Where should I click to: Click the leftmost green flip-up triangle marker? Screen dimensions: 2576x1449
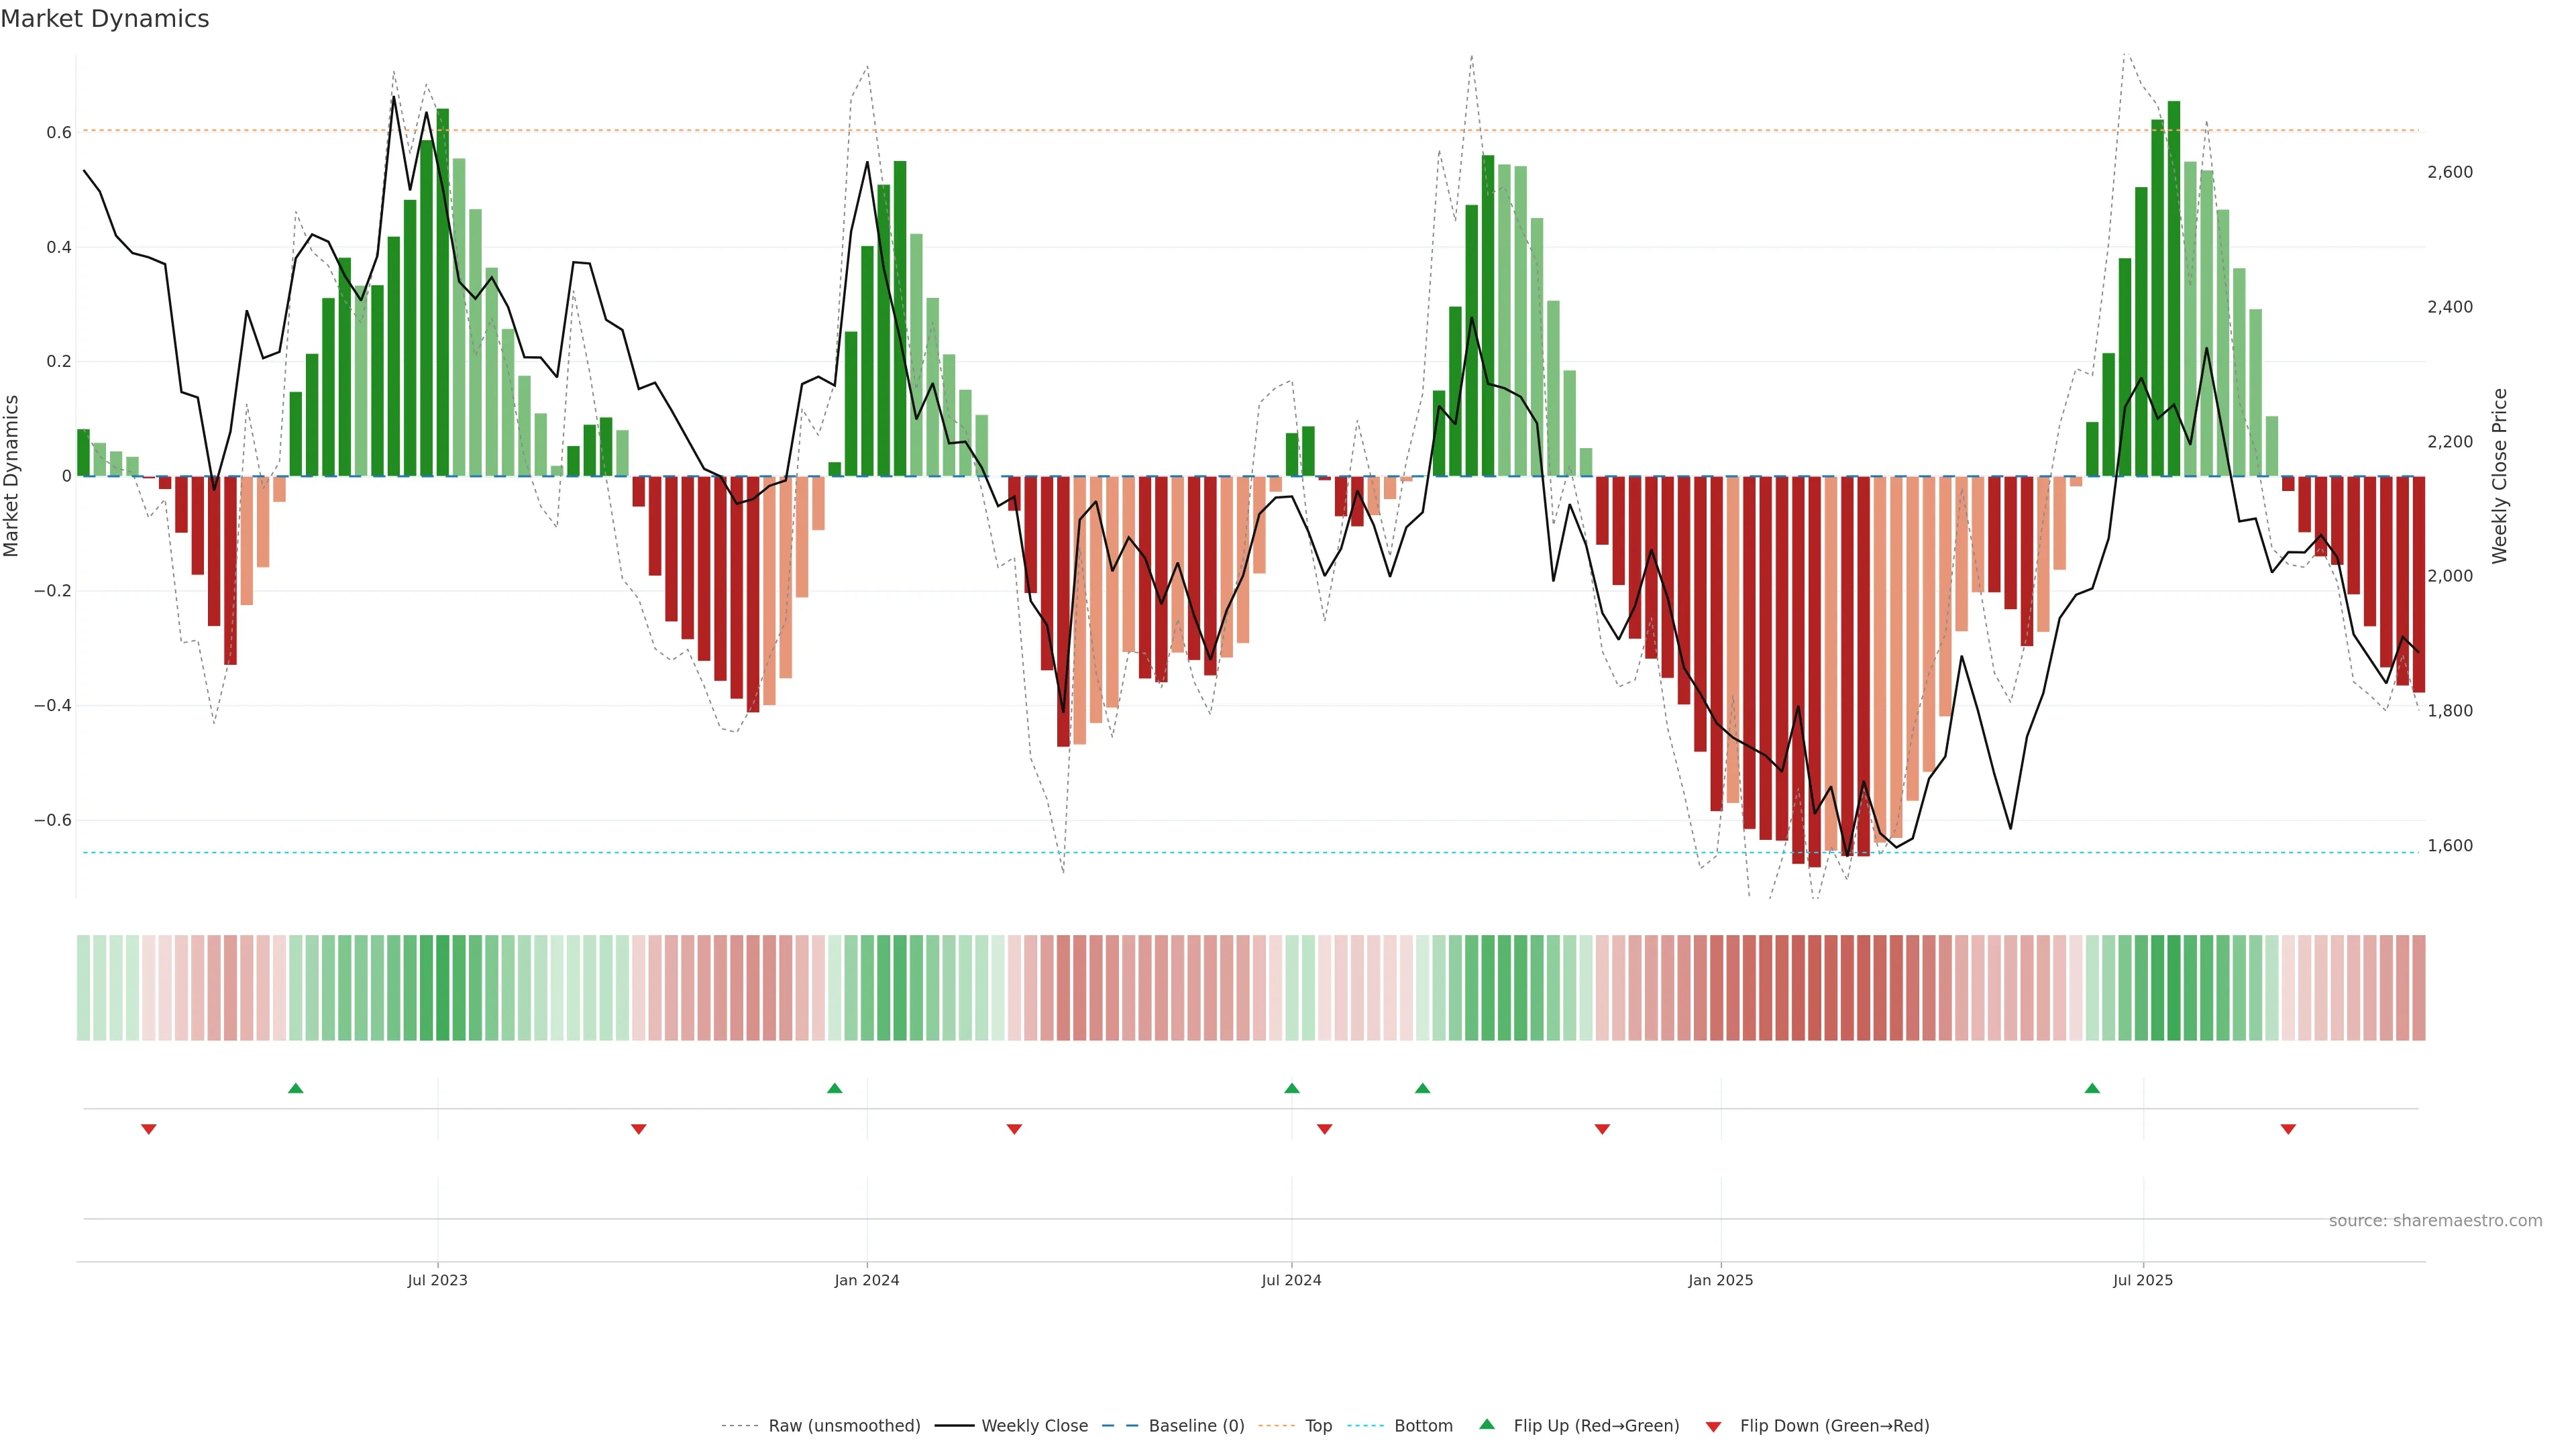[x=295, y=1088]
